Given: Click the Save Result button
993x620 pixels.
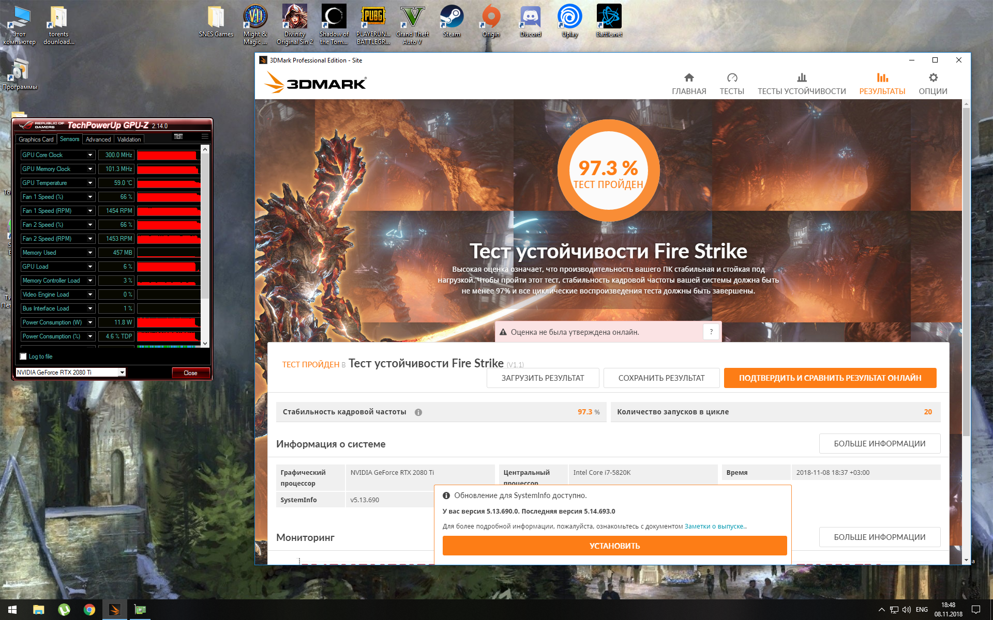Looking at the screenshot, I should pyautogui.click(x=661, y=378).
